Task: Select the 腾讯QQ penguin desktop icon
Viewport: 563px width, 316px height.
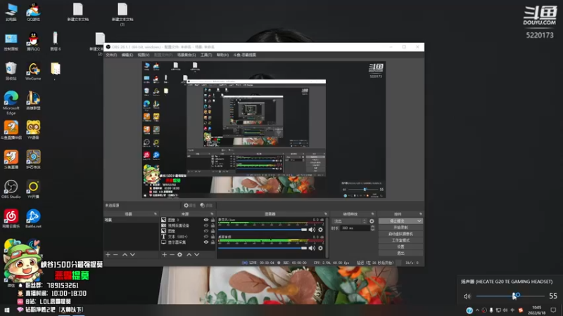Action: coord(33,41)
